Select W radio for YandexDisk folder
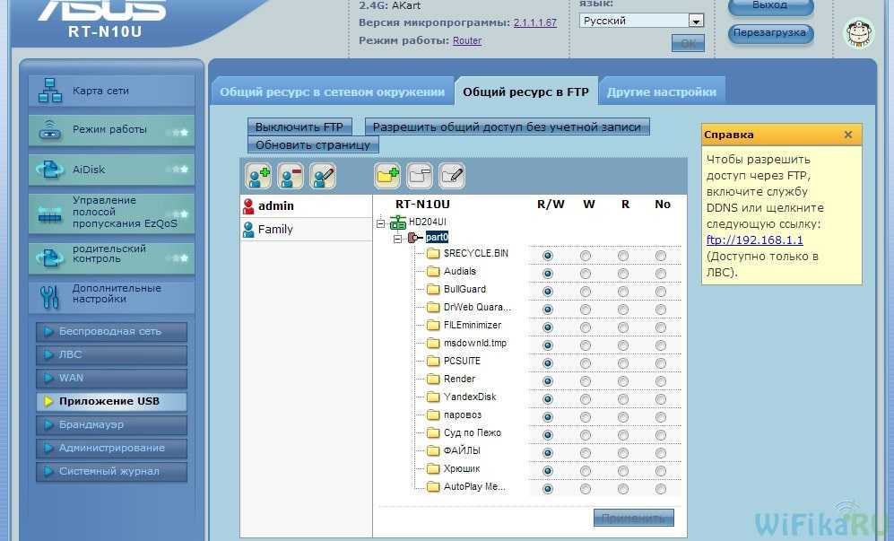Screen dimensions: 894x541 pos(586,399)
